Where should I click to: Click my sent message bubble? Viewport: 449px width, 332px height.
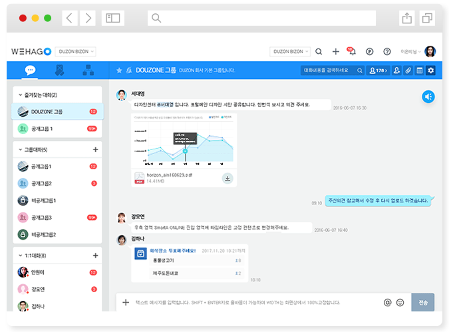click(x=378, y=201)
